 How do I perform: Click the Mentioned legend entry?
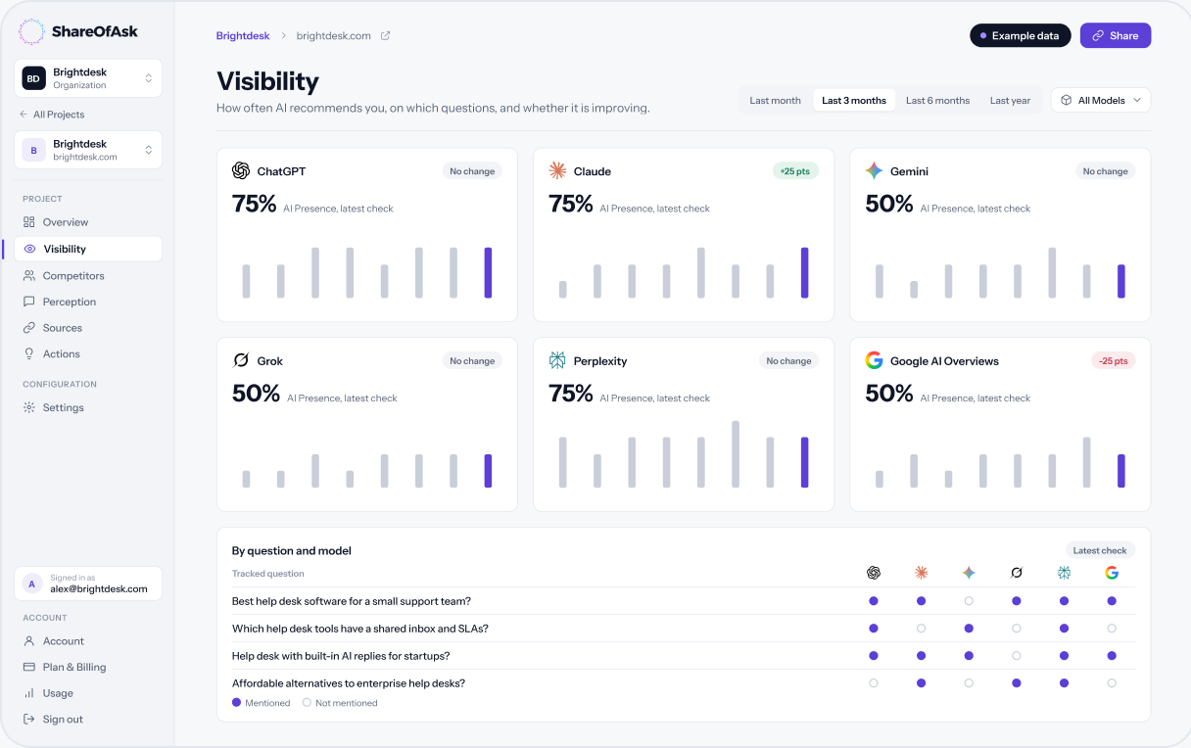coord(262,703)
